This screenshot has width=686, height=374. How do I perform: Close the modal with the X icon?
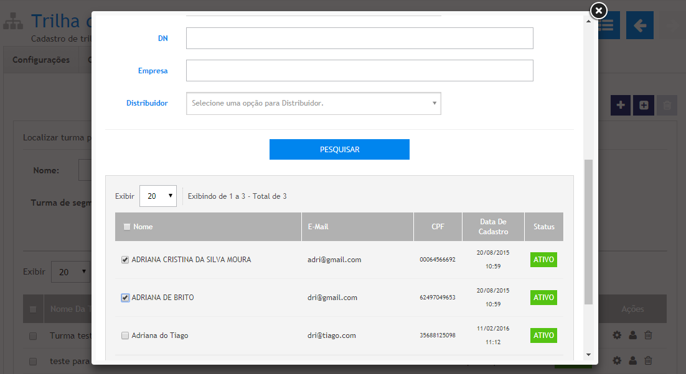[598, 11]
